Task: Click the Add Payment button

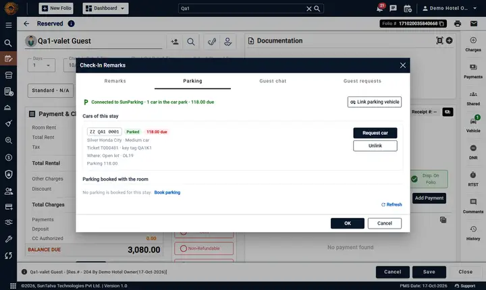Action: point(429,198)
